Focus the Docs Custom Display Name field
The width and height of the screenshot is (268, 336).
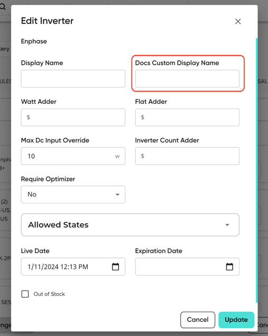point(187,78)
